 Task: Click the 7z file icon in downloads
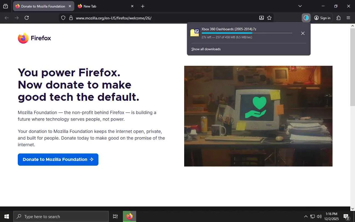(x=195, y=33)
